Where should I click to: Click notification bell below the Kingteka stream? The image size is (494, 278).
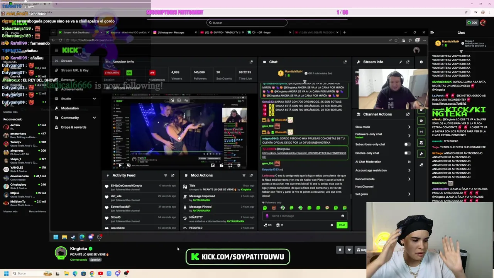[x=340, y=250]
